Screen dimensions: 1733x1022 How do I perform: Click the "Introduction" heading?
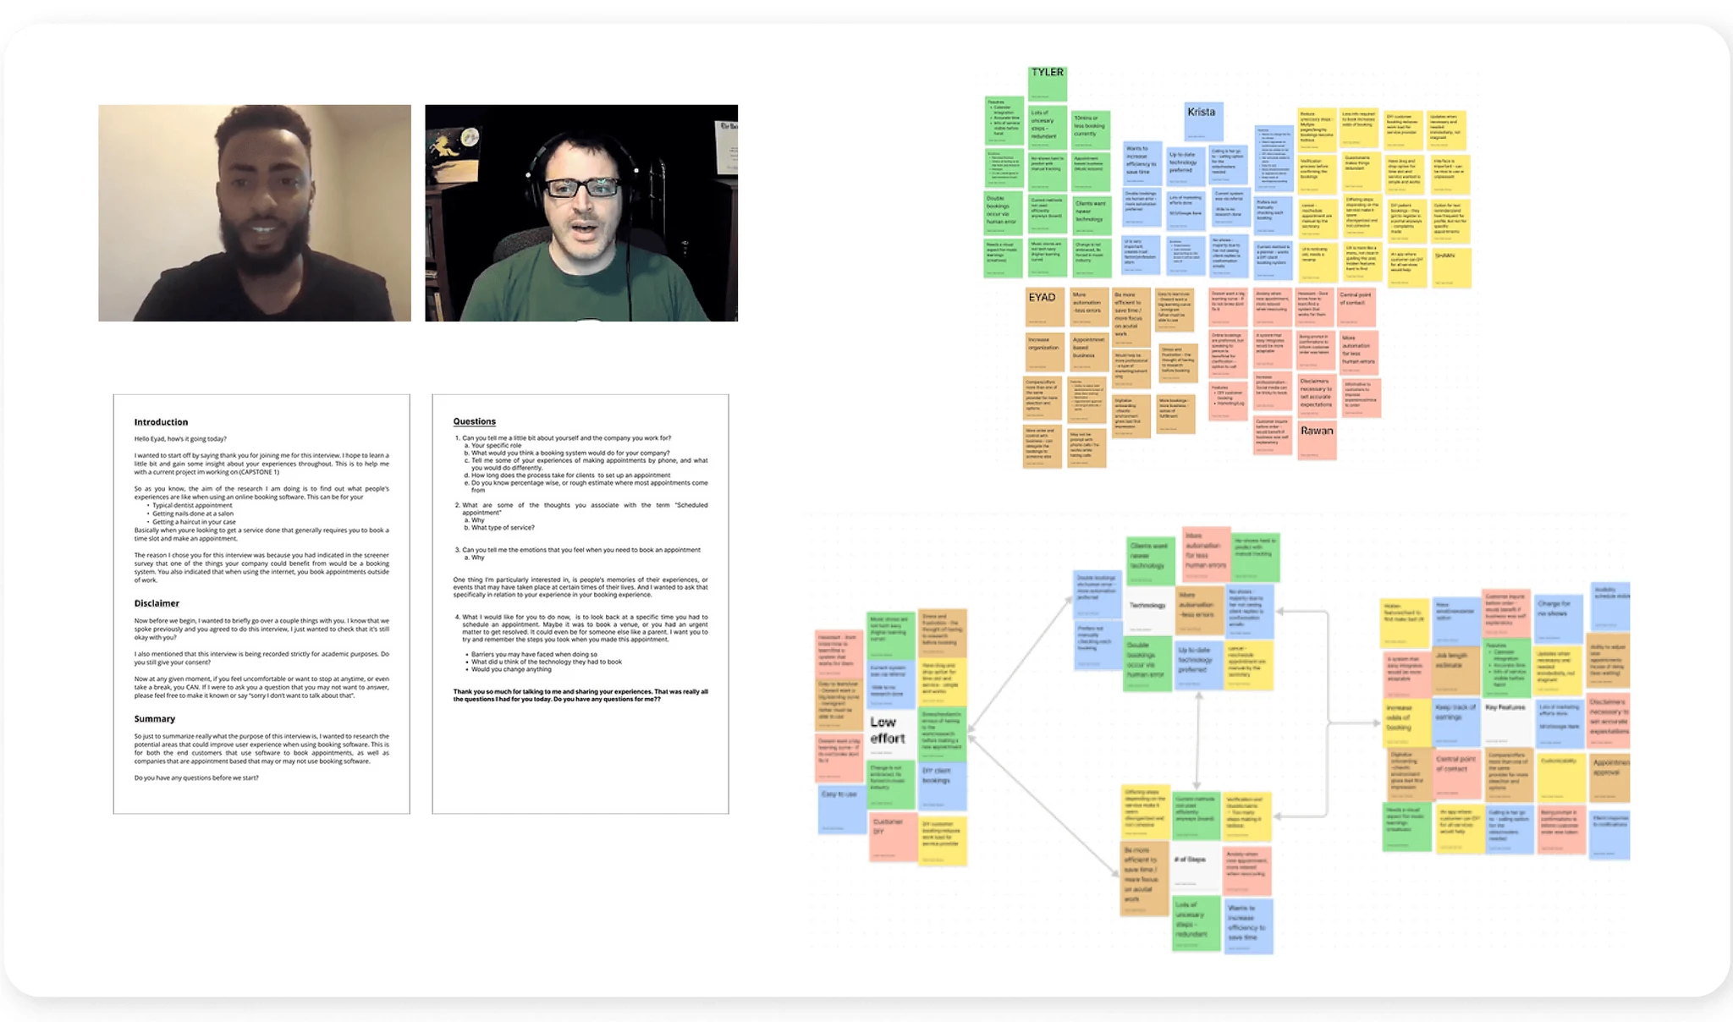point(161,422)
